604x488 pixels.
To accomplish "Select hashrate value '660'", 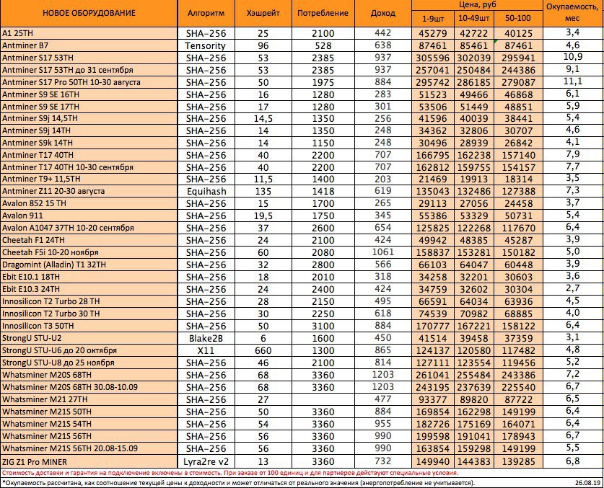I will click(x=263, y=350).
